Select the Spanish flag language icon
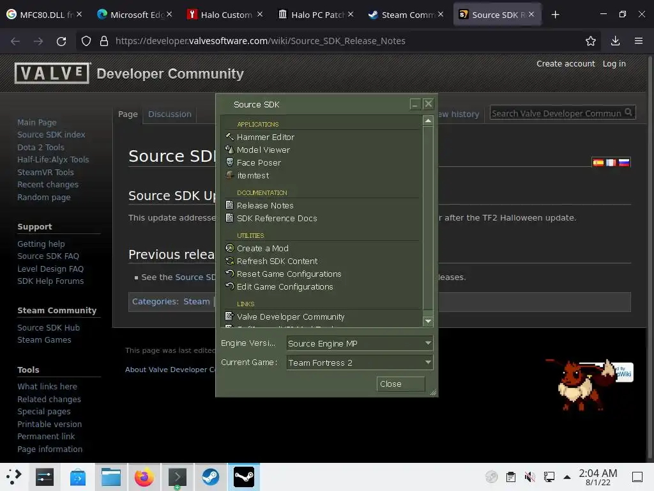The height and width of the screenshot is (491, 654). click(598, 162)
